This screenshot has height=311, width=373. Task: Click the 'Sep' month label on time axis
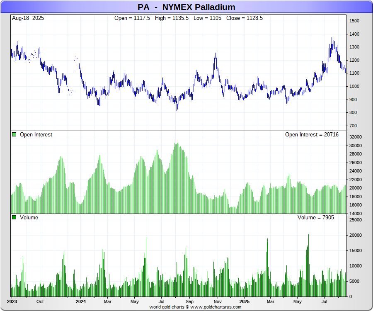[x=189, y=302]
